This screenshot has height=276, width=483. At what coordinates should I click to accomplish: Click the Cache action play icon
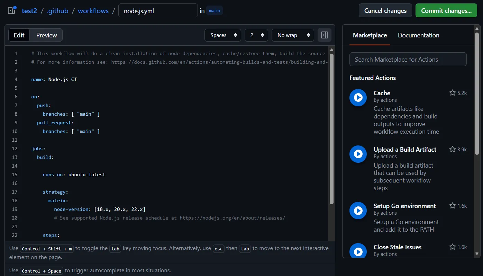pos(358,98)
